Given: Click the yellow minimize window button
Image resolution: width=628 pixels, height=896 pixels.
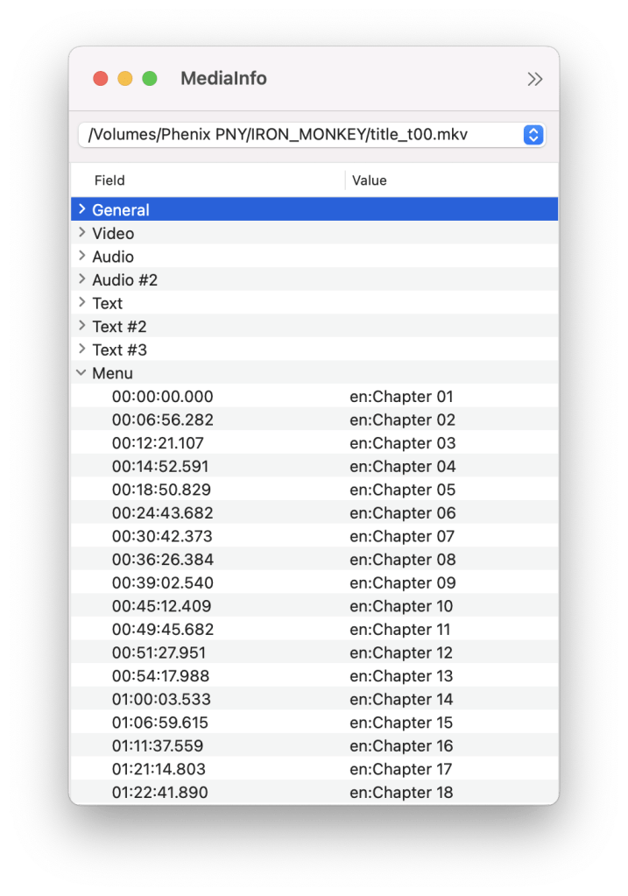Looking at the screenshot, I should coord(125,79).
